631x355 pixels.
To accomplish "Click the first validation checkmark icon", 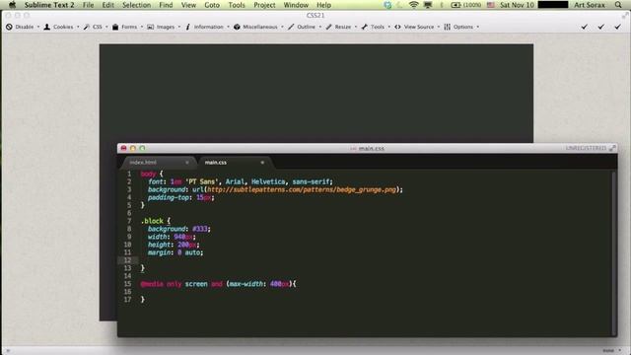I will coord(585,27).
